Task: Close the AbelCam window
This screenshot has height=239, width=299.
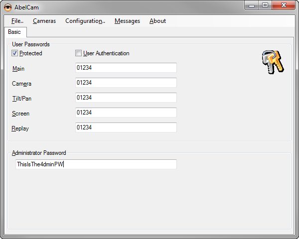Action: (284, 5)
